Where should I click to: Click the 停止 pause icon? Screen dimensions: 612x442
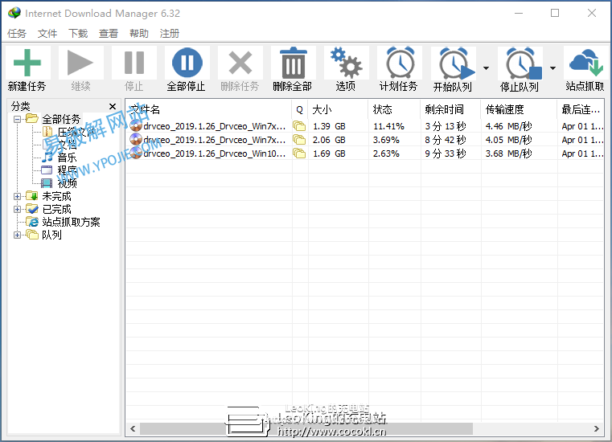[x=133, y=63]
